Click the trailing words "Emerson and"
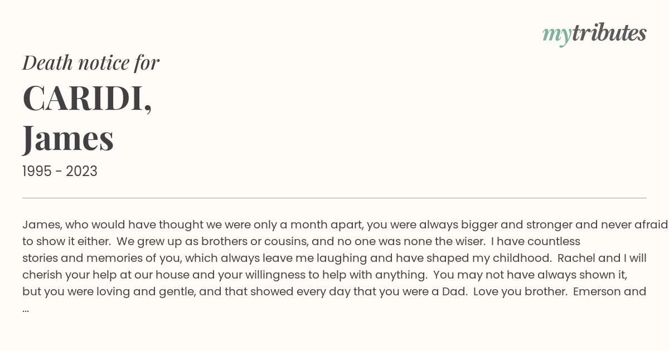 pos(610,292)
